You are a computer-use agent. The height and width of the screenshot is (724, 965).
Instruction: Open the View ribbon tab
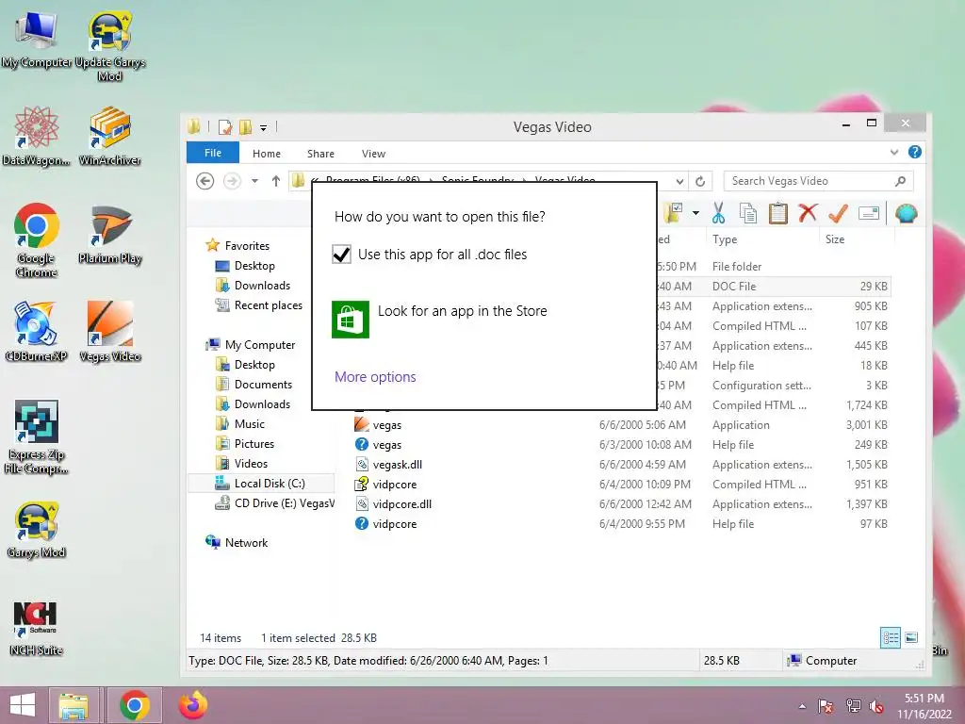373,154
